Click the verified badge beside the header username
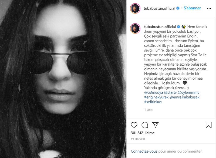 tap(178, 8)
